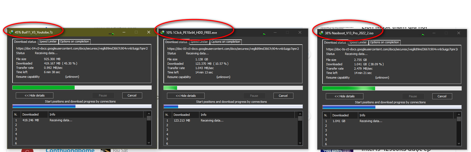Click the doc-04-c0-docs URL in Buil11_V3_Youtobe.7z window
The image size is (471, 152).
point(82,48)
